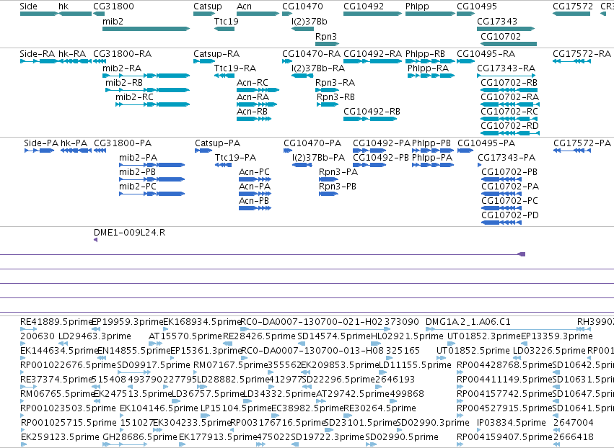Select EST LD36757.5prime
Image resolution: width=614 pixels, height=448 pixels.
176,401
